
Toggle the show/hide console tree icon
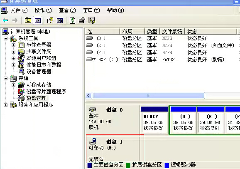point(38,20)
